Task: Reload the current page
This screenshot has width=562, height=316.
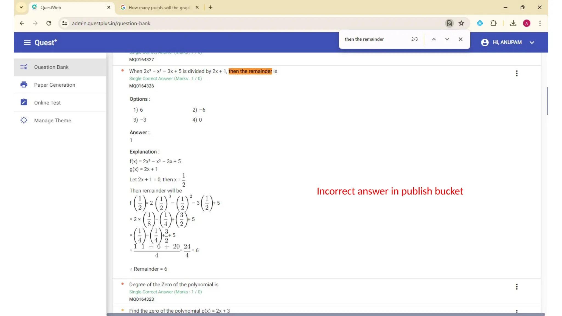Action: click(x=49, y=23)
